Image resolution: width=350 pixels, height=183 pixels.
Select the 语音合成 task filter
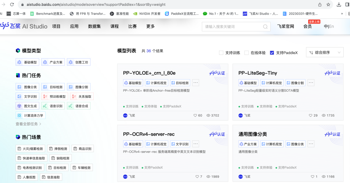click(78, 106)
